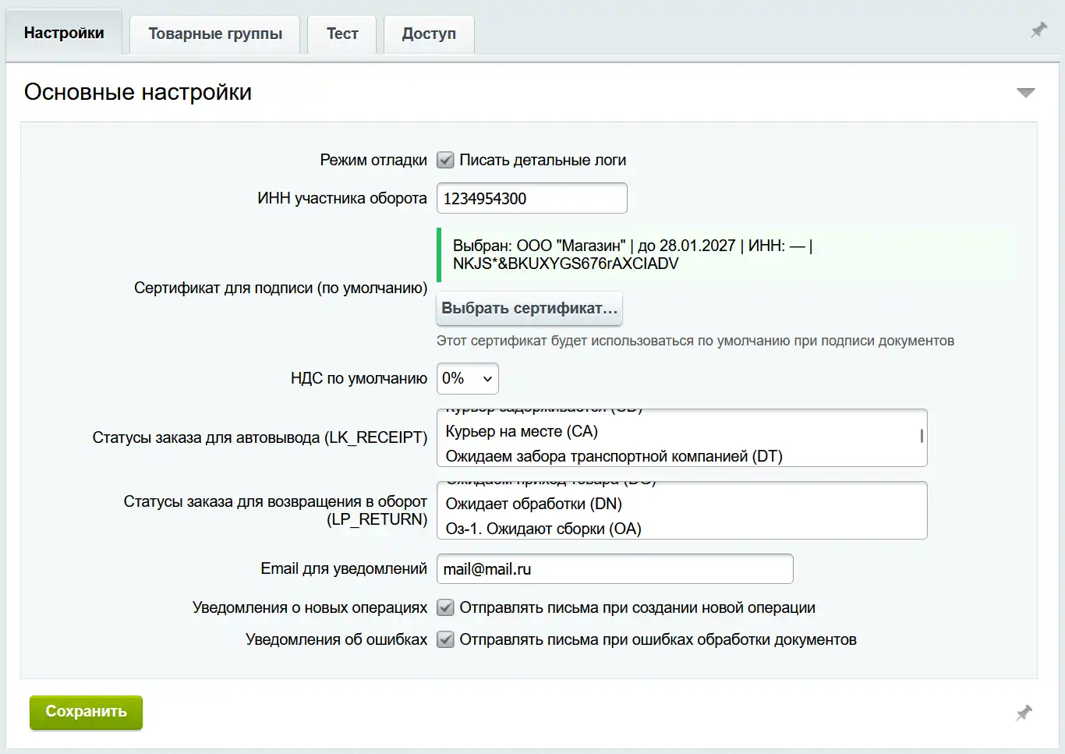This screenshot has height=754, width=1065.
Task: Collapse the Основные настройки section
Action: click(x=1025, y=93)
